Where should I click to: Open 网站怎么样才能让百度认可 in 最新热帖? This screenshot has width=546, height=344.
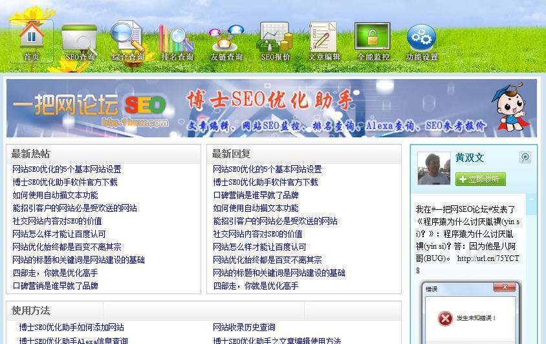point(59,234)
